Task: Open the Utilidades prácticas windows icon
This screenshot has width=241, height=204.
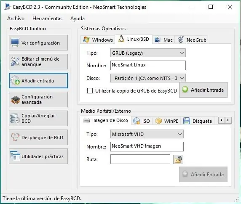Action: click(x=15, y=156)
